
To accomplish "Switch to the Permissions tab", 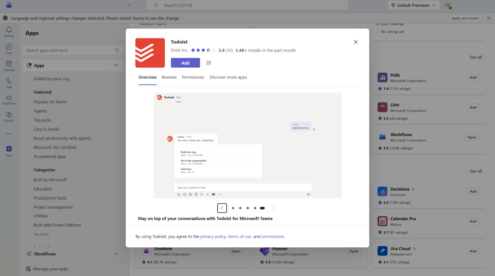I will pyautogui.click(x=193, y=77).
